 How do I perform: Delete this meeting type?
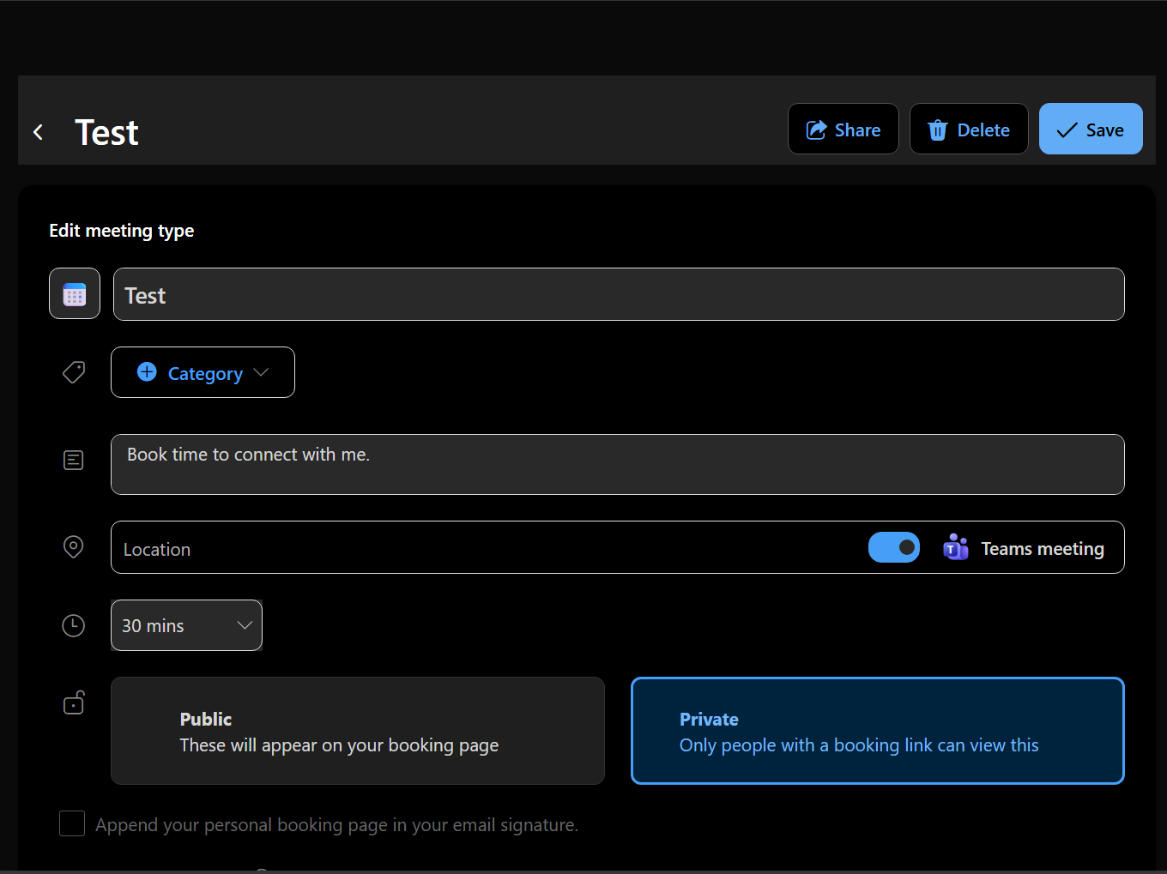(x=969, y=130)
